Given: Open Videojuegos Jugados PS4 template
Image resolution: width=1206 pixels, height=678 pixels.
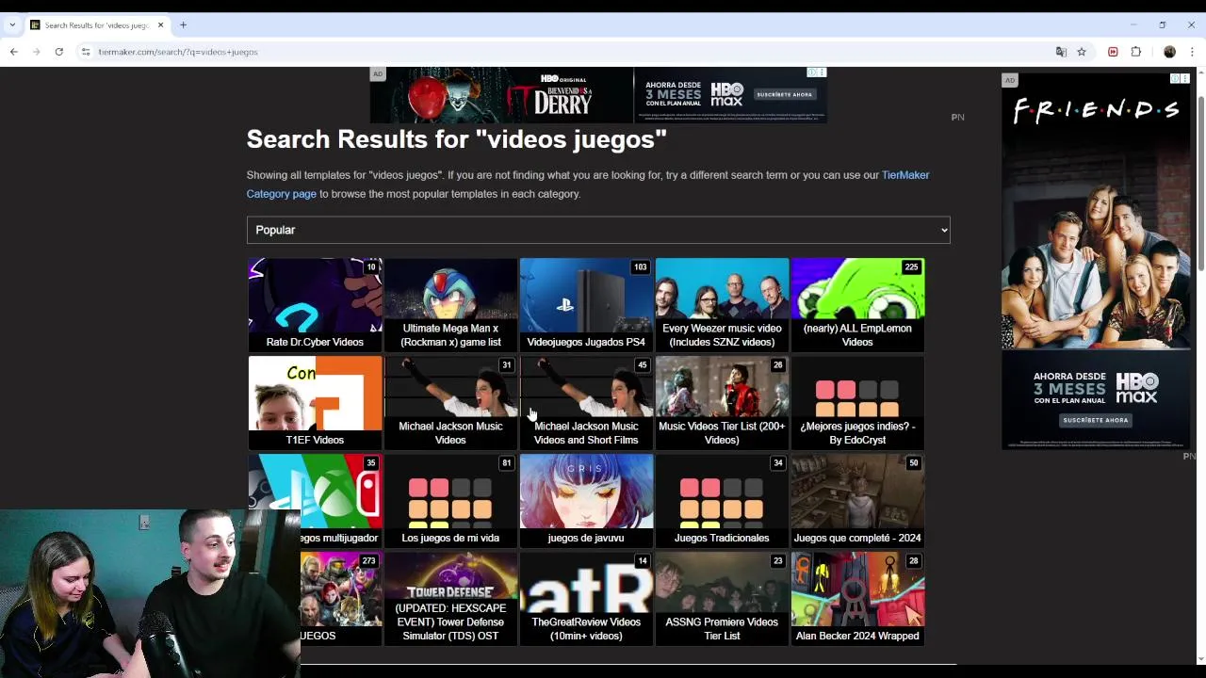Looking at the screenshot, I should pos(586,304).
